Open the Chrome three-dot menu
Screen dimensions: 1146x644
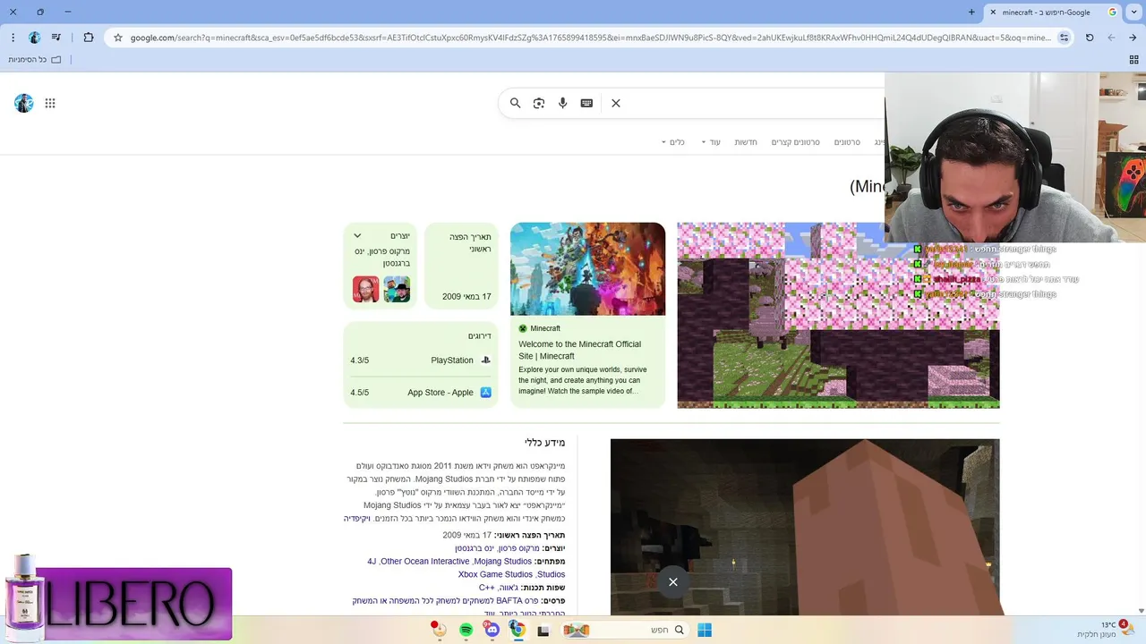13,38
